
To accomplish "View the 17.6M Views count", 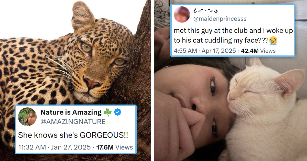I will (x=114, y=147).
